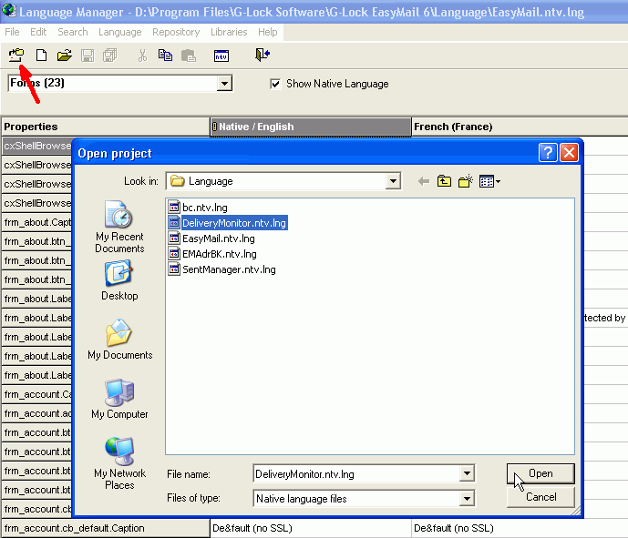Click the Exit door toolbar icon
The image size is (628, 538).
263,55
